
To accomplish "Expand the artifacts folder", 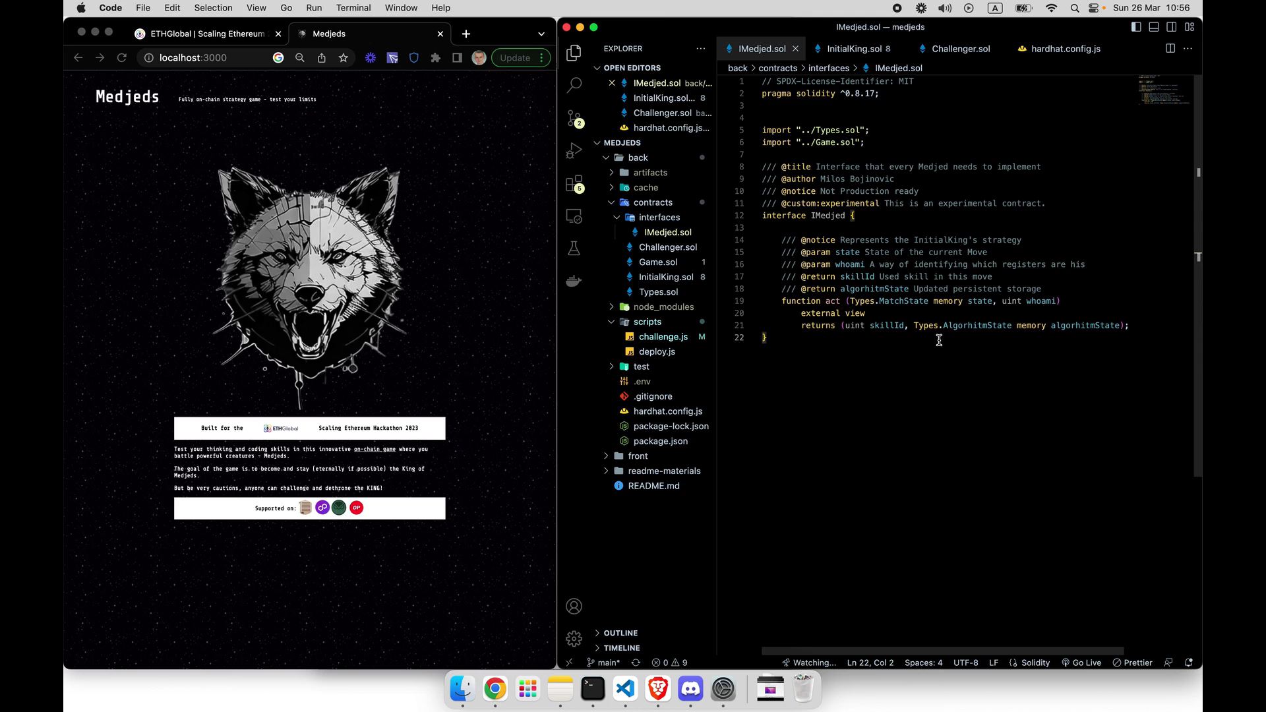I will pos(649,173).
